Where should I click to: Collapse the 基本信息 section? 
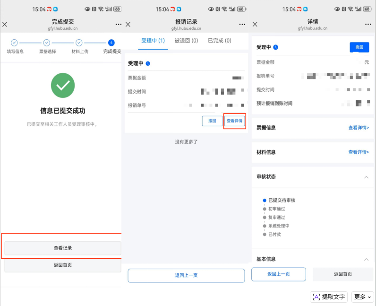tap(366, 259)
